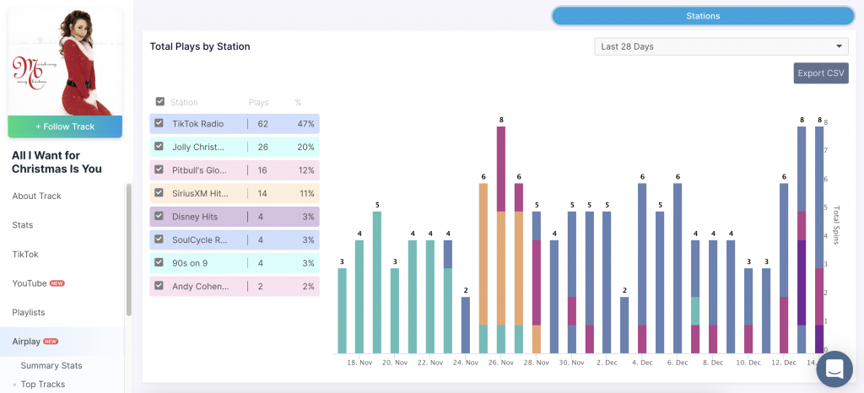The image size is (864, 393).
Task: Go to Summary Stats under Airplay
Action: click(51, 365)
